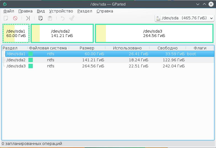Screen dimensions: 216x148
Task: Select /dev/sda3 block in the disk map
Action: [154, 33]
